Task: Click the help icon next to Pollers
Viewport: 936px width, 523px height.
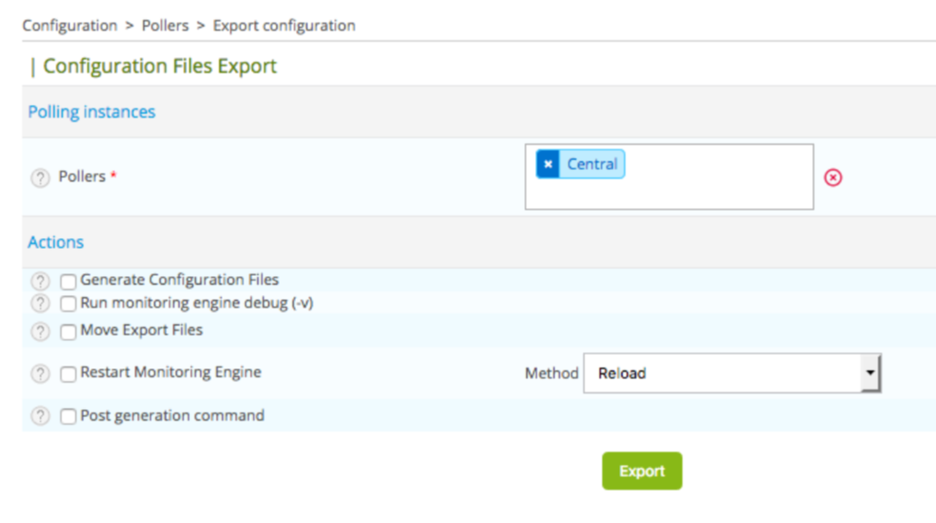Action: (x=40, y=177)
